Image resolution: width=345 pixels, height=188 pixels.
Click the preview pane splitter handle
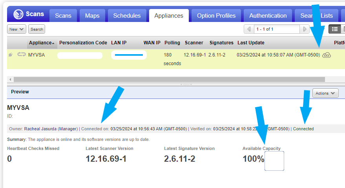(186, 84)
